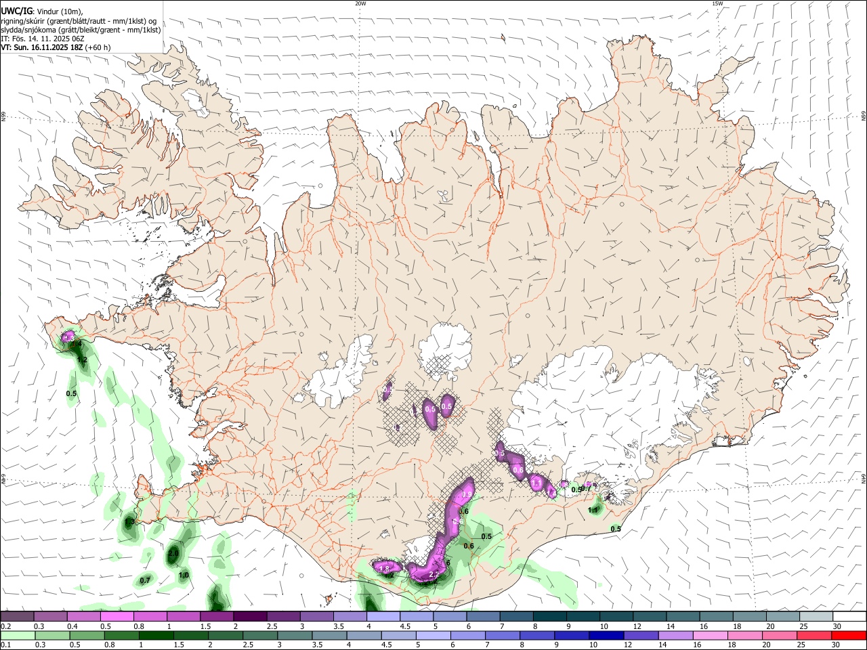867x650 pixels.
Task: Click the 2.0 rain value off southwest coast
Action: click(173, 553)
